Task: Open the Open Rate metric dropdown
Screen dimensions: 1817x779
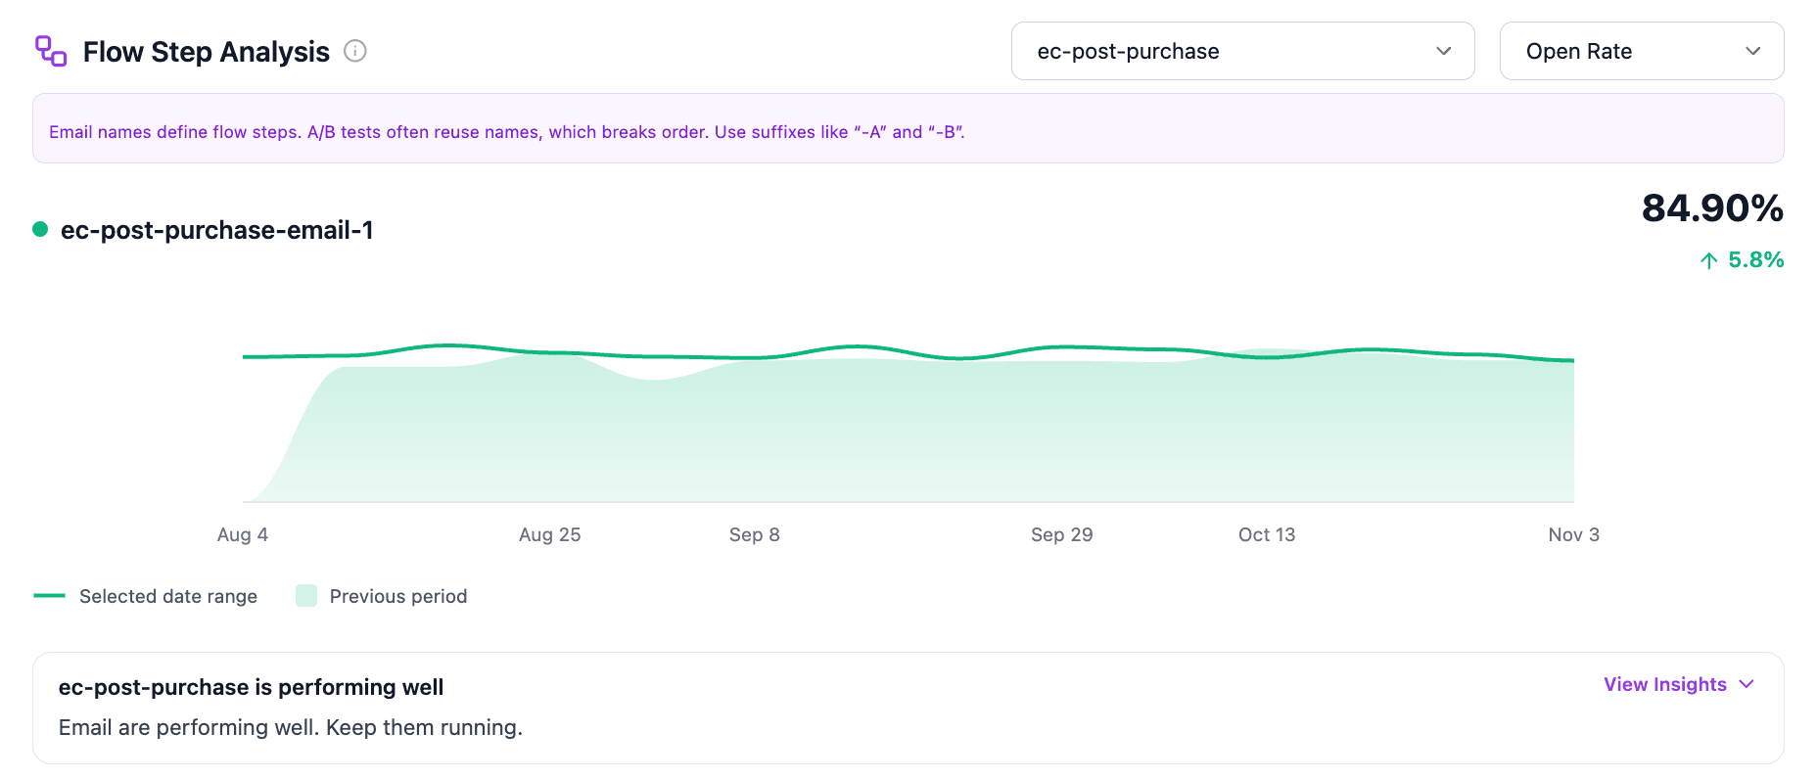Action: [1641, 51]
